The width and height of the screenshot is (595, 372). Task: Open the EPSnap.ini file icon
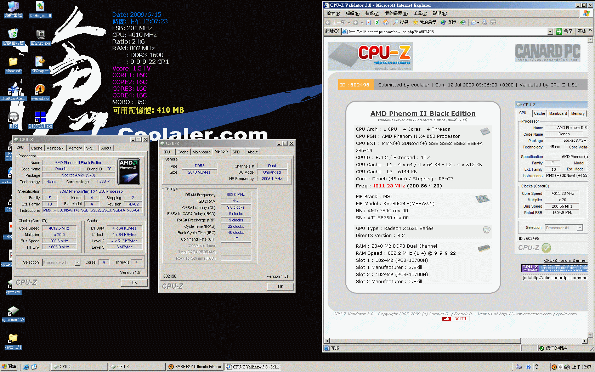[40, 64]
